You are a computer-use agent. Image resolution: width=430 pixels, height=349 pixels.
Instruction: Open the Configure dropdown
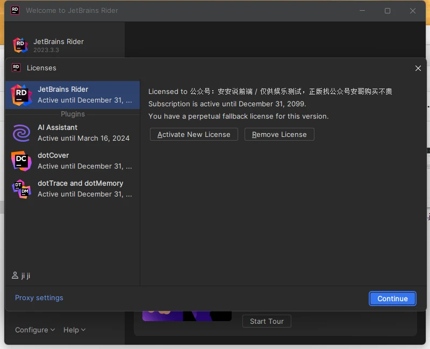[35, 330]
